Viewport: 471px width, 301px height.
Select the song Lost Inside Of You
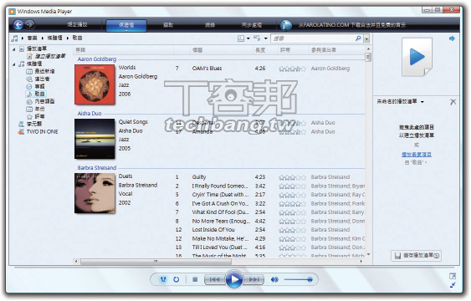pos(213,230)
